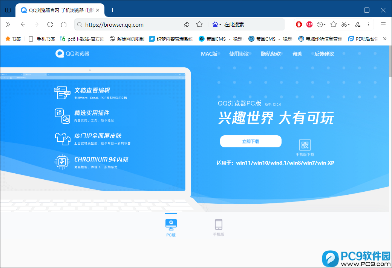Open 反馈建议 navigation link

[324, 54]
